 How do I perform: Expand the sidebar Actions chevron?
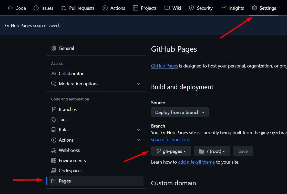coord(138,140)
